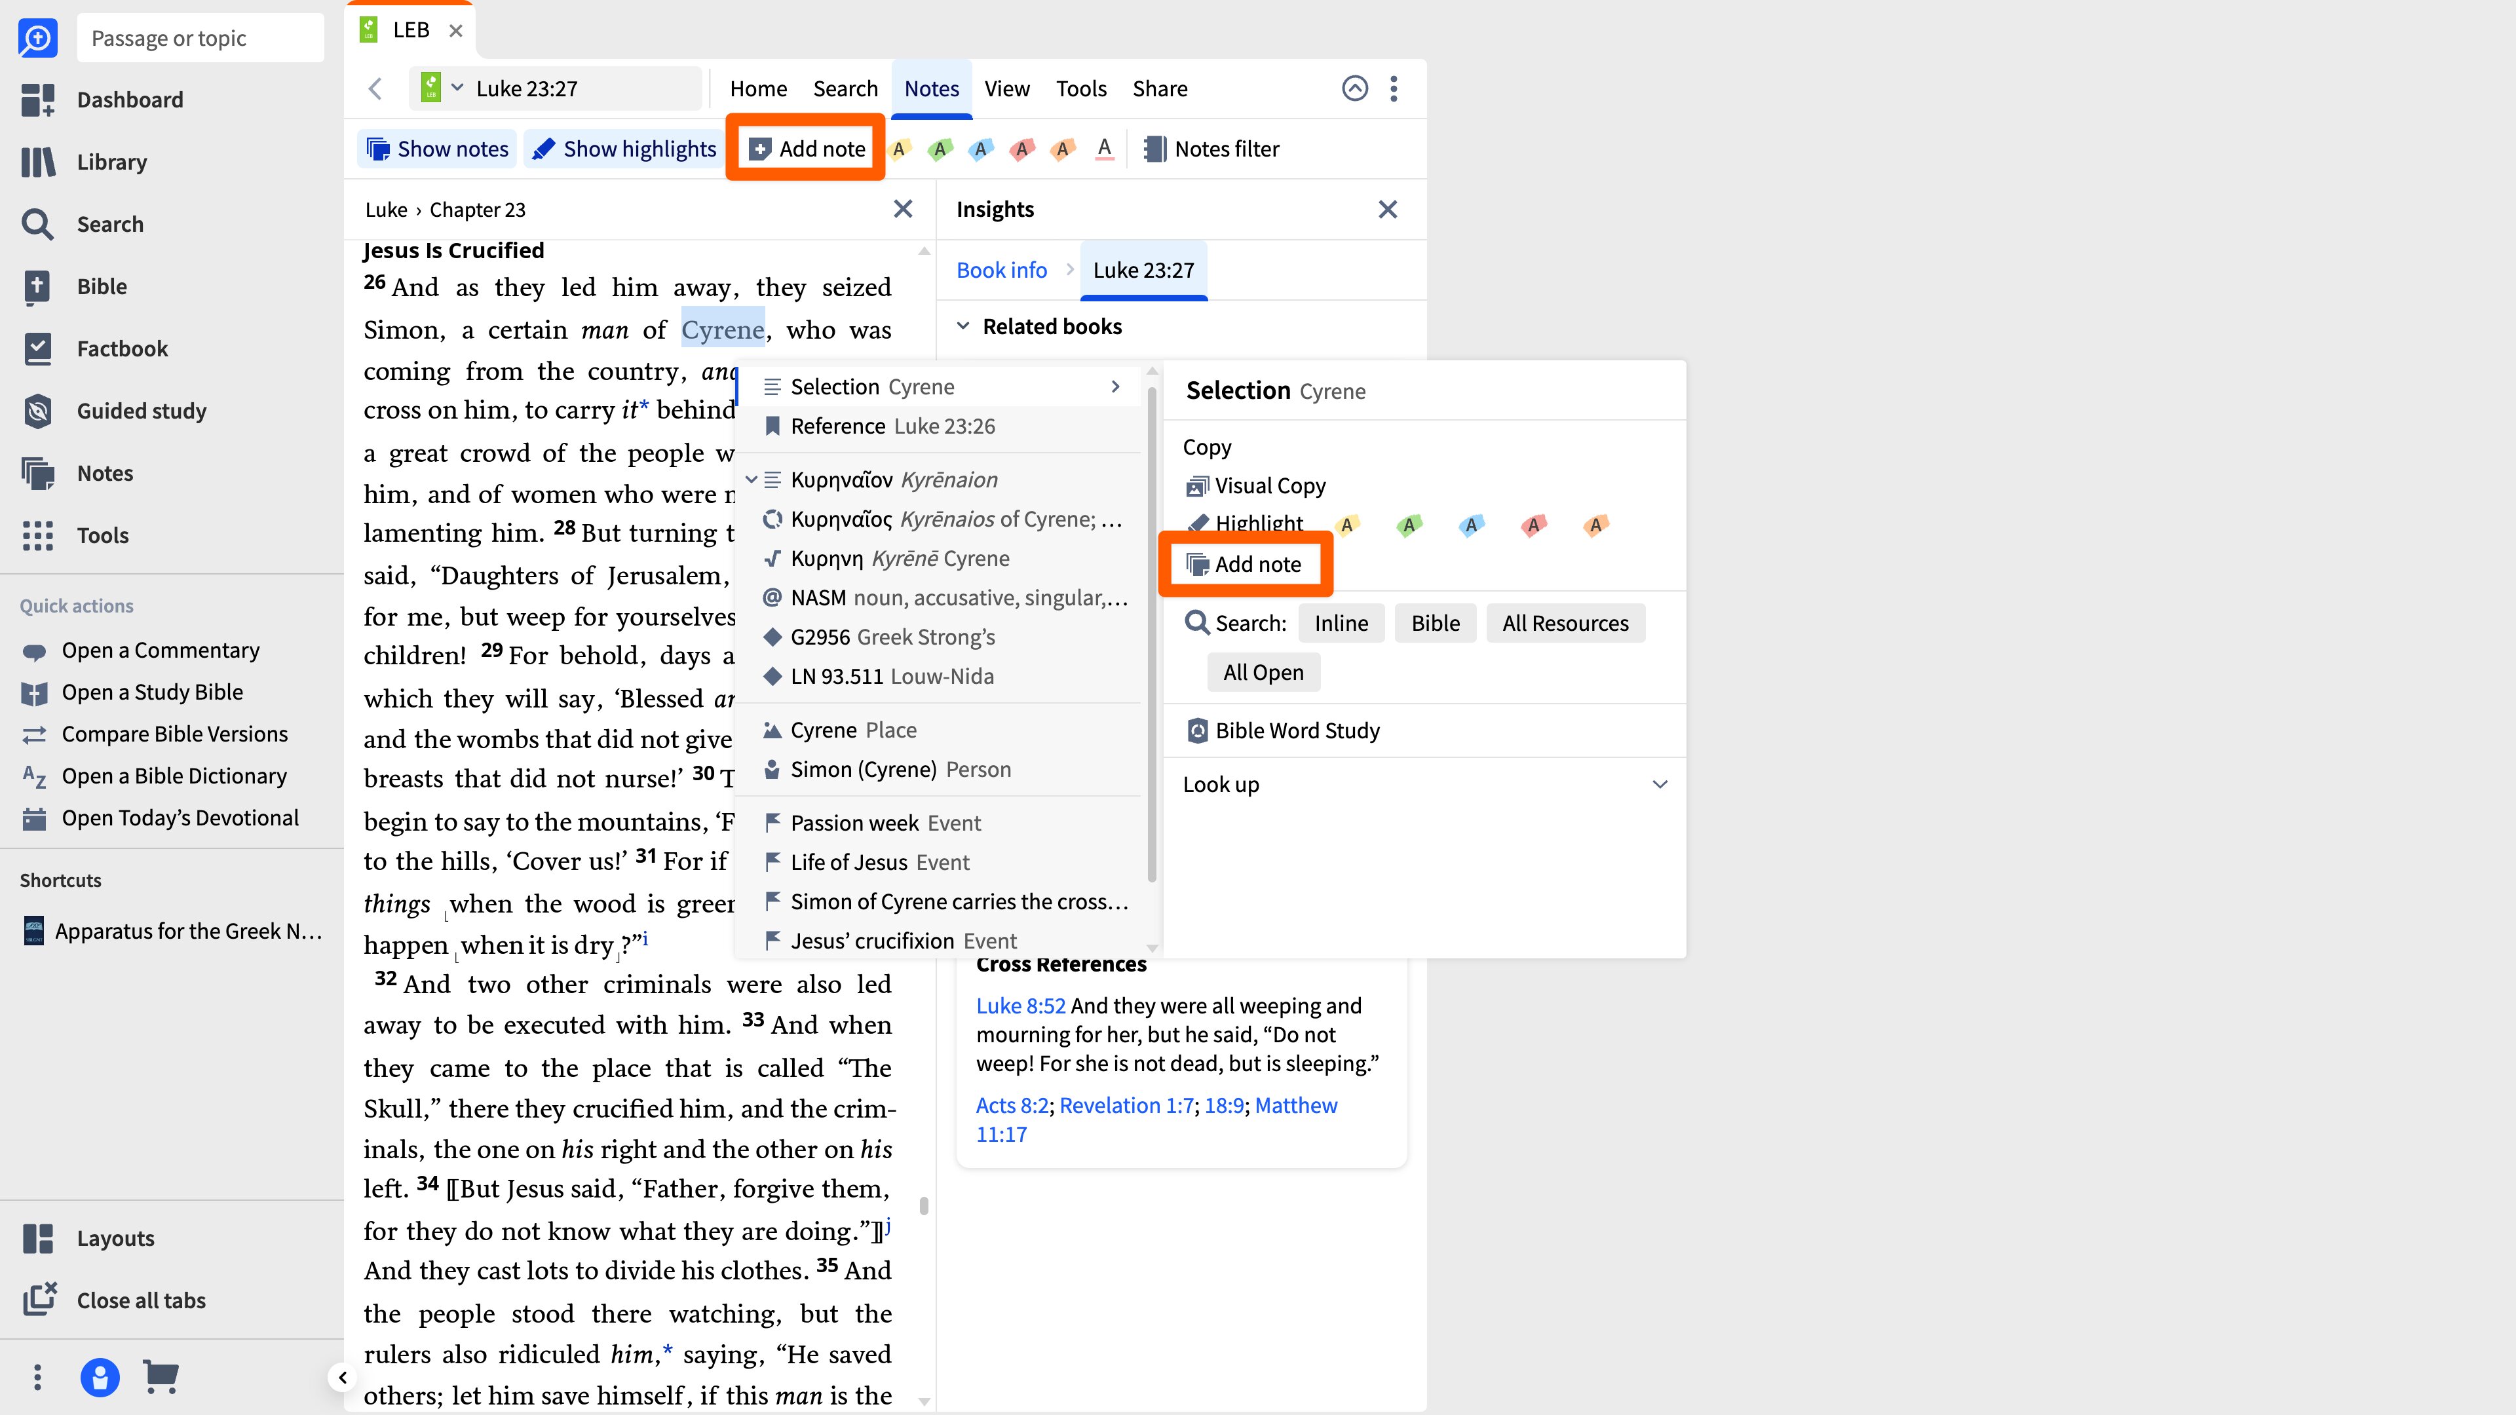This screenshot has height=1415, width=2516.
Task: Open Factbook from the sidebar
Action: point(95,349)
